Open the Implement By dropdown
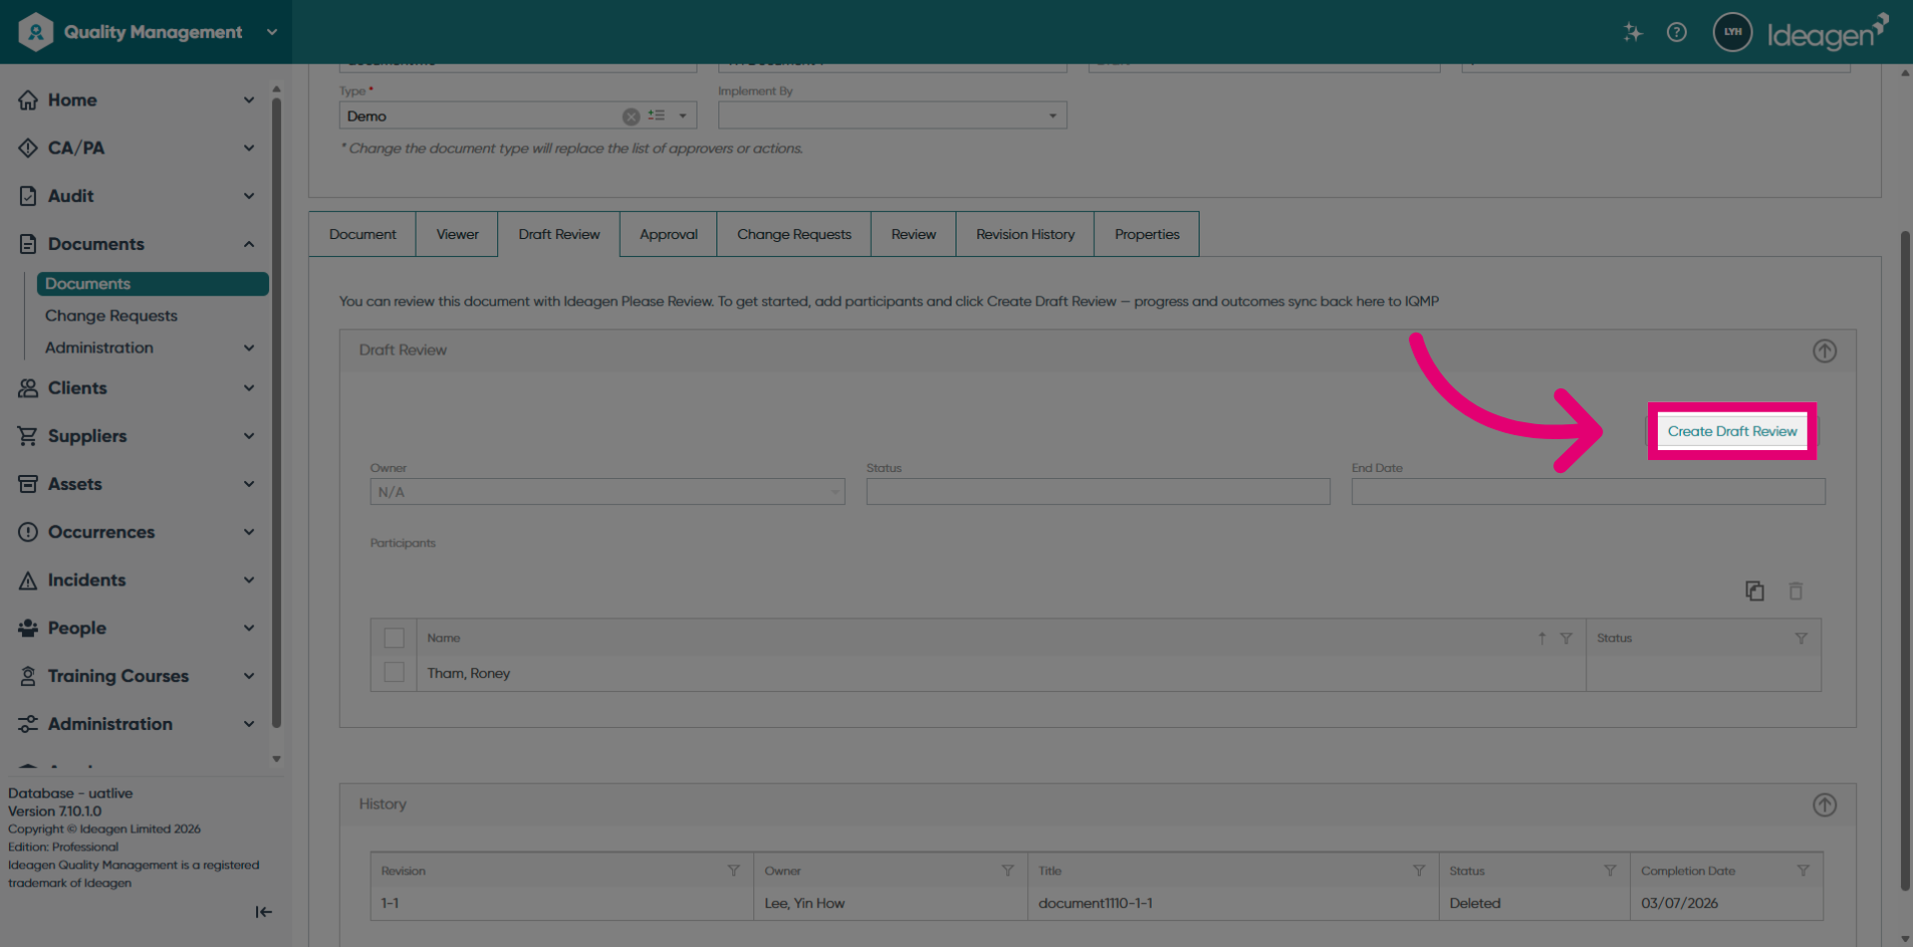This screenshot has height=947, width=1913. (x=893, y=116)
